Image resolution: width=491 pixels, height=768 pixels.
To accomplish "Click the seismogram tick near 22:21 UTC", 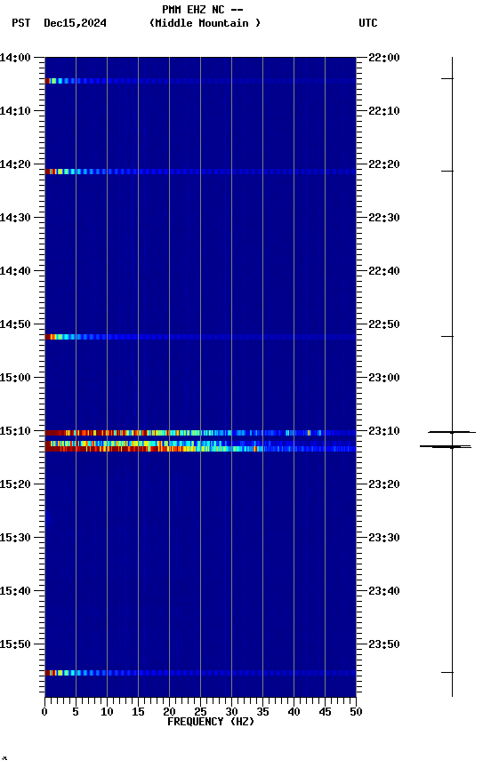I will tap(447, 171).
